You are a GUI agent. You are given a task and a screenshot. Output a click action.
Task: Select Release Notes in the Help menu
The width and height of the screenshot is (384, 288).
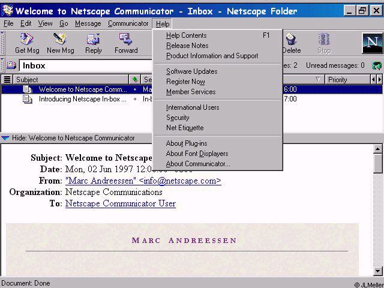point(218,46)
